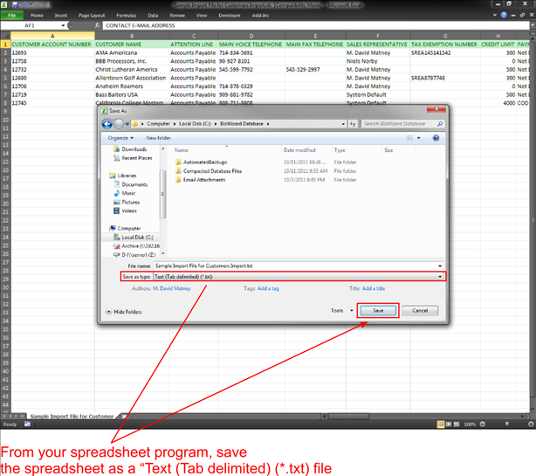Click Cancel in the Save As dialog
Screen dimensions: 536x476
(420, 311)
